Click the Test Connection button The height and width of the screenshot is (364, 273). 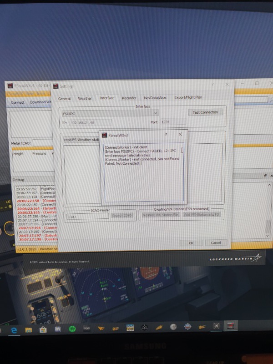pyautogui.click(x=206, y=112)
